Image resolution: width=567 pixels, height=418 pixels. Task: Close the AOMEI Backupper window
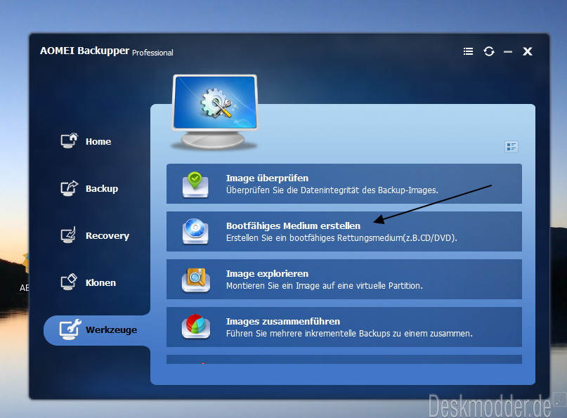[528, 51]
